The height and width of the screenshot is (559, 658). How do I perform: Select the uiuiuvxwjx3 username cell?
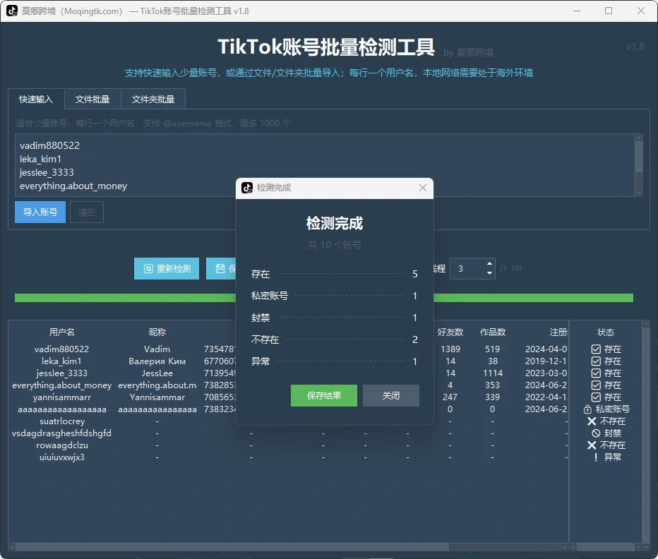pyautogui.click(x=61, y=457)
